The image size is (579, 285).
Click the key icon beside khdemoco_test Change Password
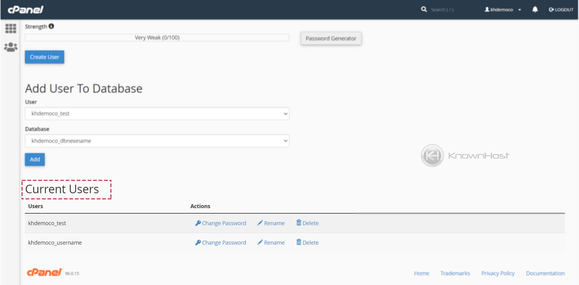click(198, 223)
